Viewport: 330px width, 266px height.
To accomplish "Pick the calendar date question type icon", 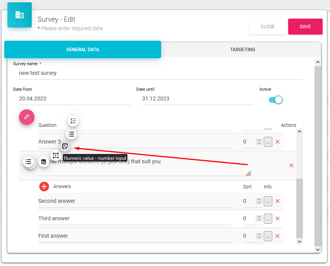I will pos(44,162).
